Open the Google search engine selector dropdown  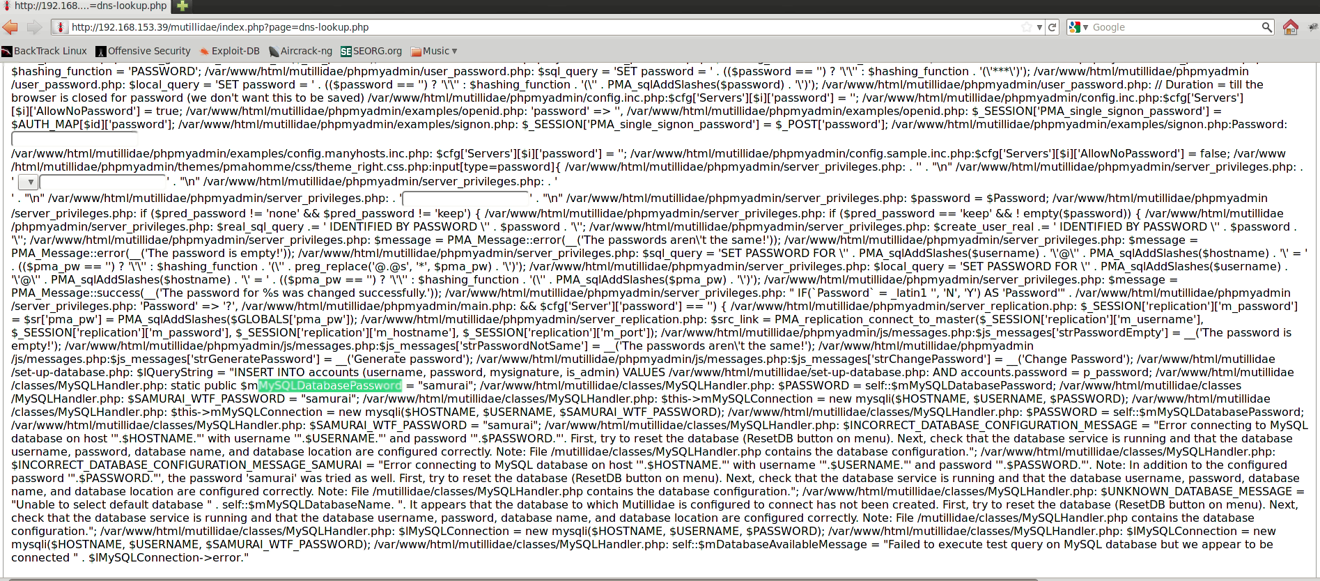click(1079, 27)
